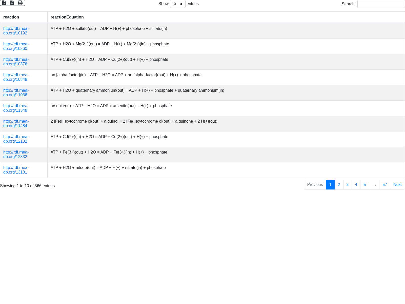Open the rhea-db.org/10192 reaction link

[16, 31]
